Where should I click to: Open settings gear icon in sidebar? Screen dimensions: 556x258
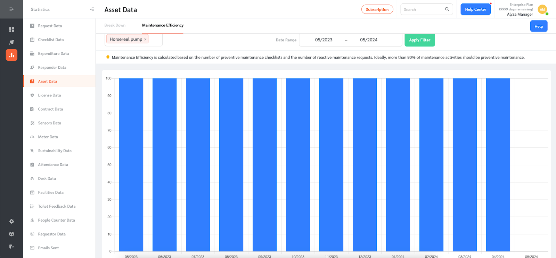[11, 221]
